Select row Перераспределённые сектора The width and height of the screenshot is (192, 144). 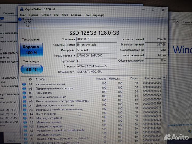point(92,88)
